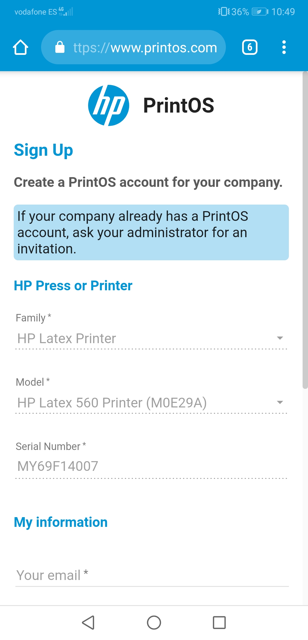
Task: Select the HP Latex 560 Printer model field
Action: tap(151, 403)
